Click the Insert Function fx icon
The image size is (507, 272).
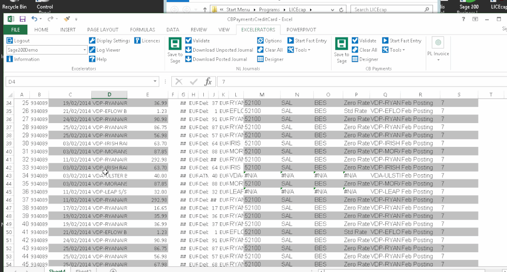208,82
